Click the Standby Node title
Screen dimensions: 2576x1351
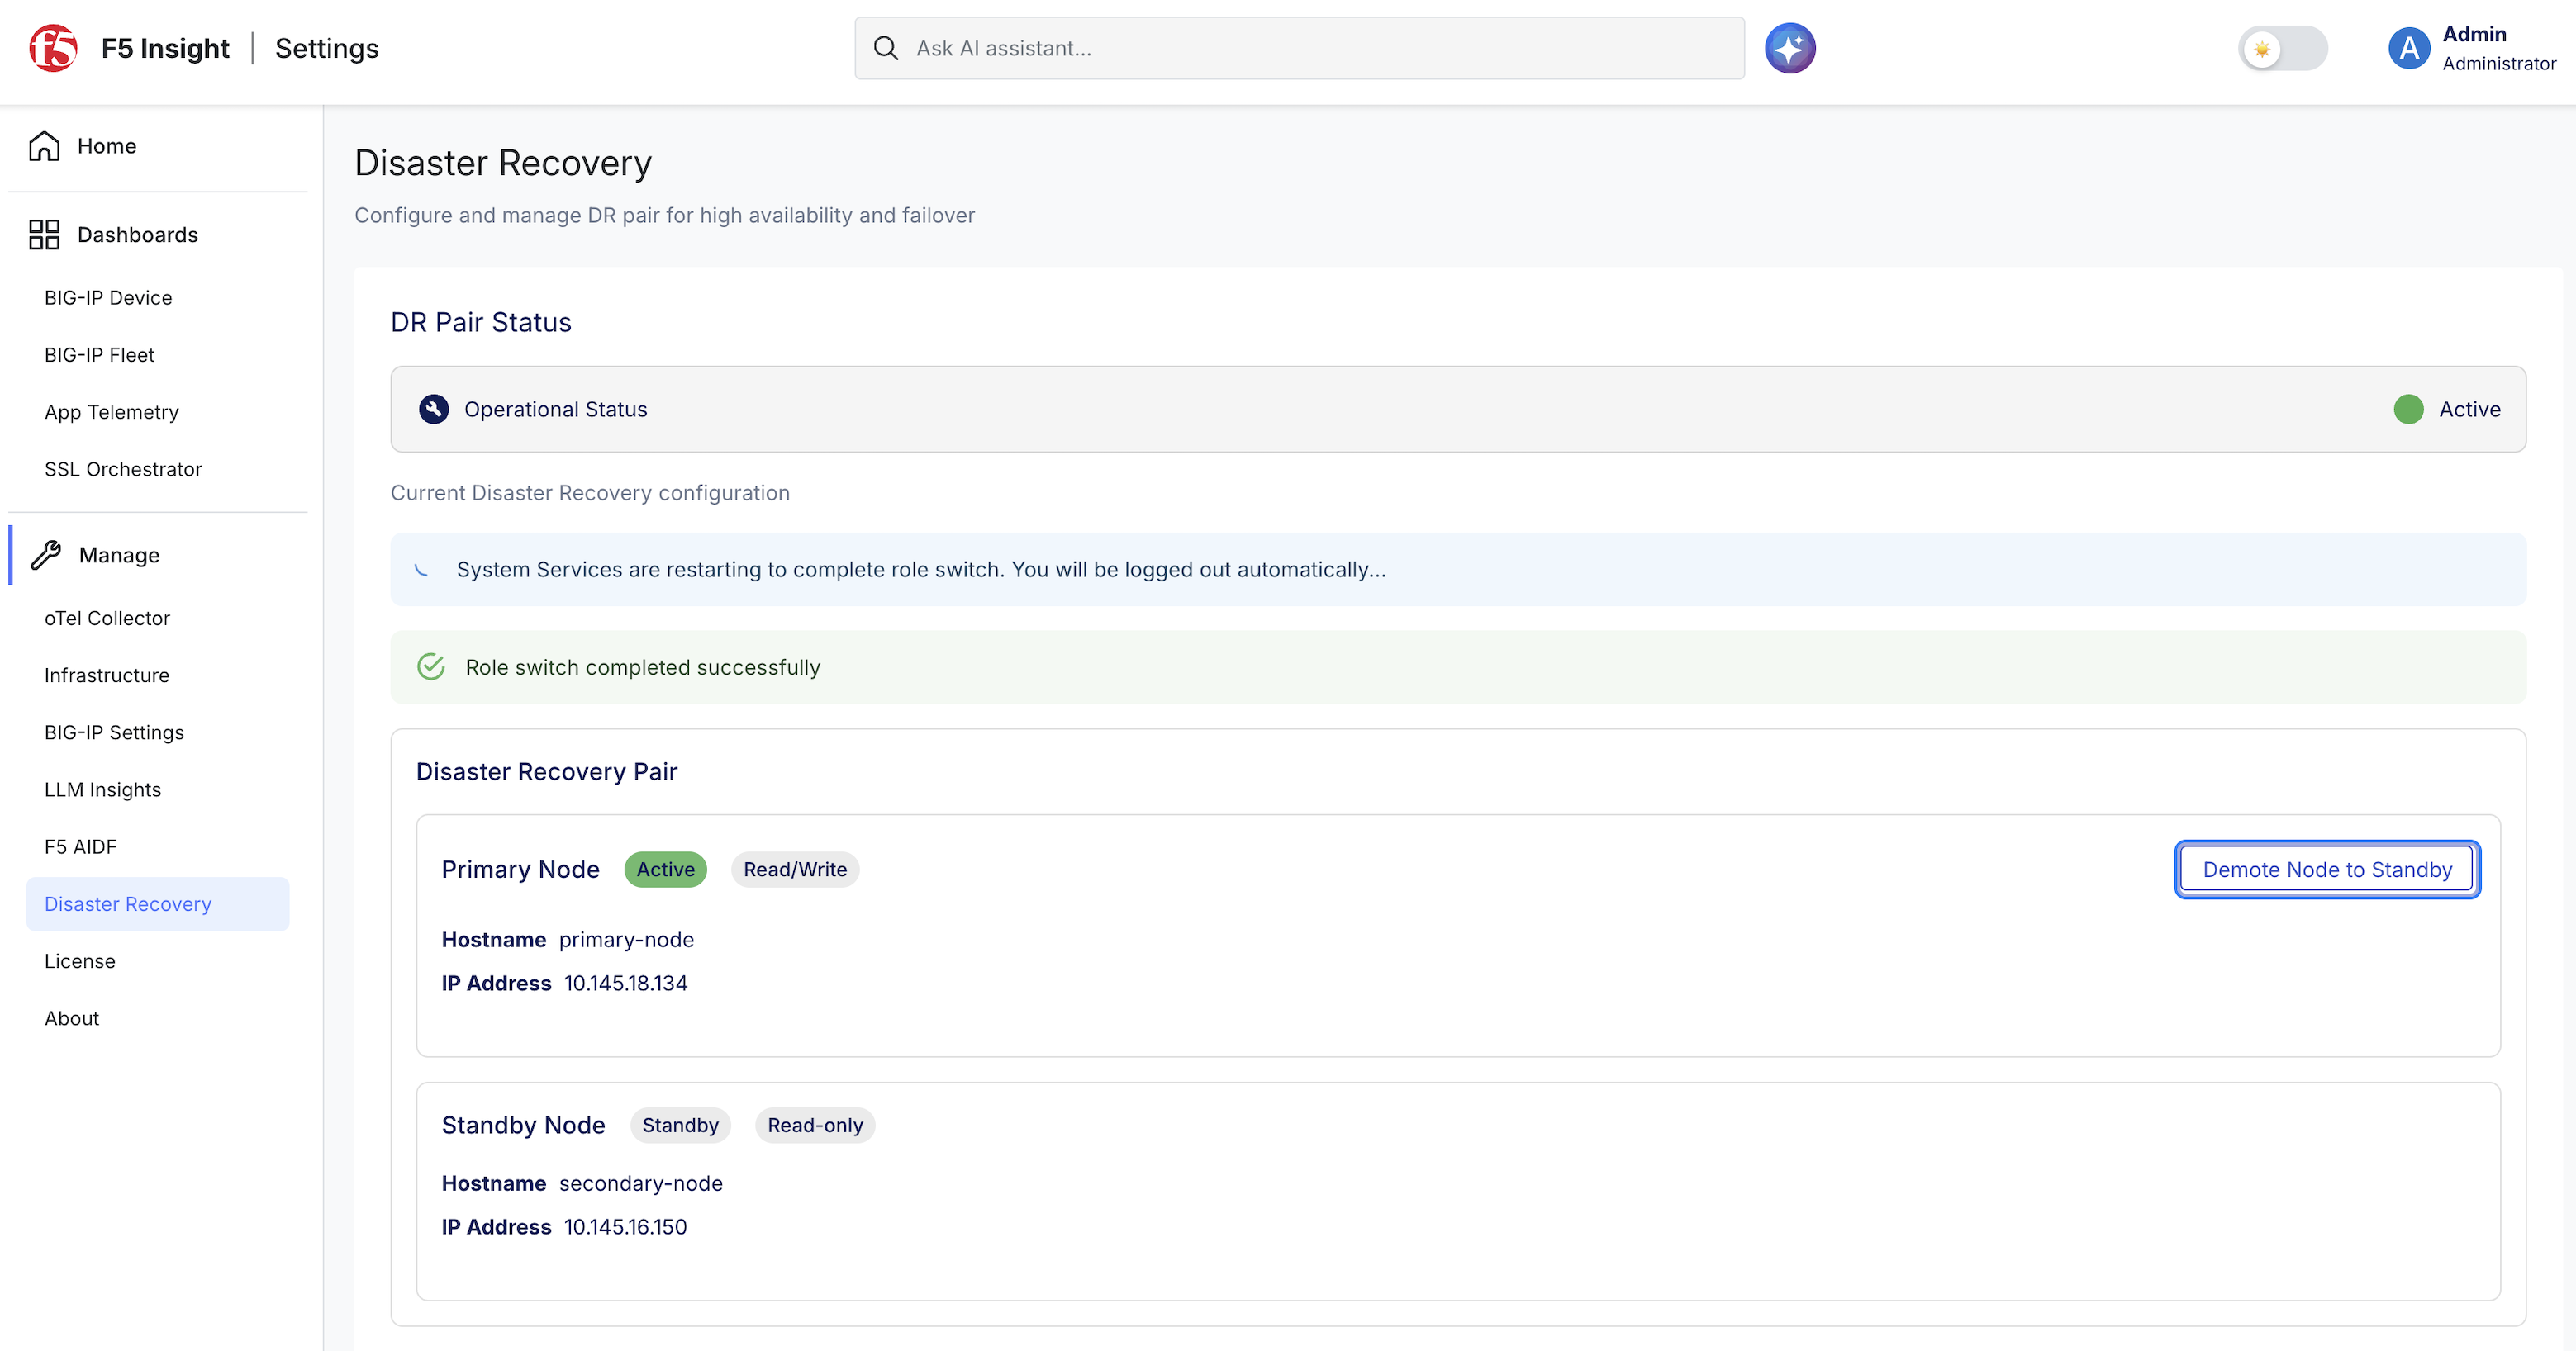524,1126
